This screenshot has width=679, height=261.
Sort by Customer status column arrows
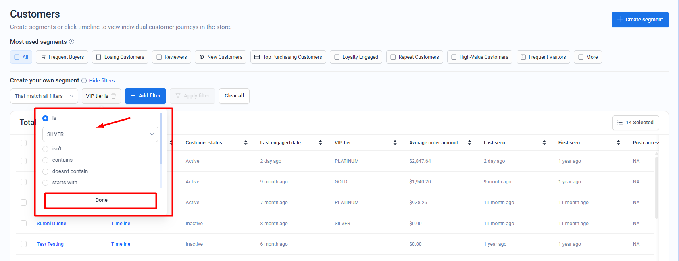[x=246, y=143]
